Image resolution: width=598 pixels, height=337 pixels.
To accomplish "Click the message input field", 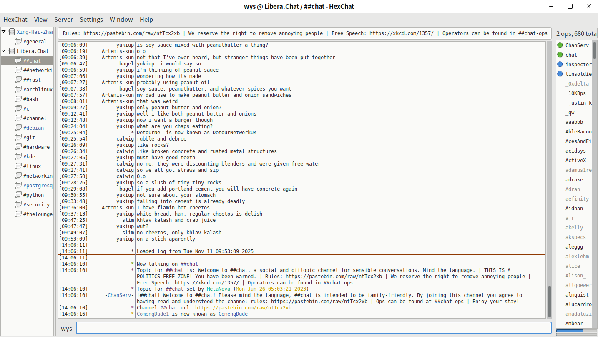I will coord(313,328).
